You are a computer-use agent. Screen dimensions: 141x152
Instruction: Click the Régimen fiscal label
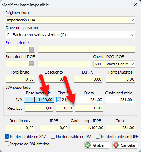(17, 13)
